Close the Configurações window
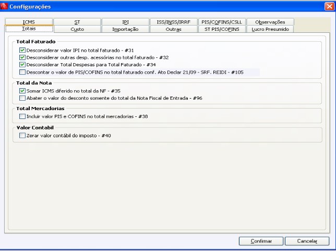 click(329, 6)
